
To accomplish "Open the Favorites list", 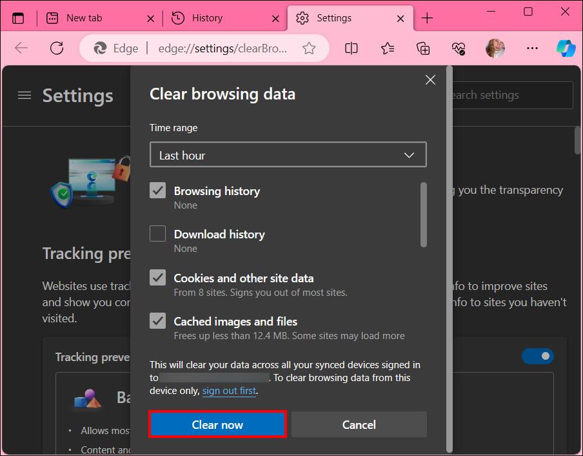I will [x=387, y=48].
